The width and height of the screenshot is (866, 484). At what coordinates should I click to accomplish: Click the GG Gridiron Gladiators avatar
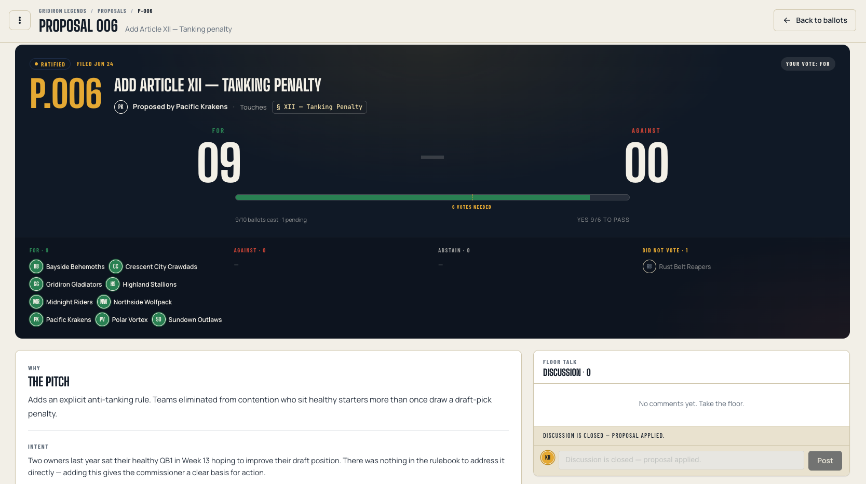pyautogui.click(x=36, y=284)
